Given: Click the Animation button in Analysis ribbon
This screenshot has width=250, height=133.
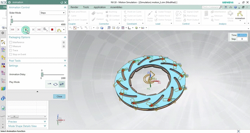Looking at the screenshot, I should 240,15.
